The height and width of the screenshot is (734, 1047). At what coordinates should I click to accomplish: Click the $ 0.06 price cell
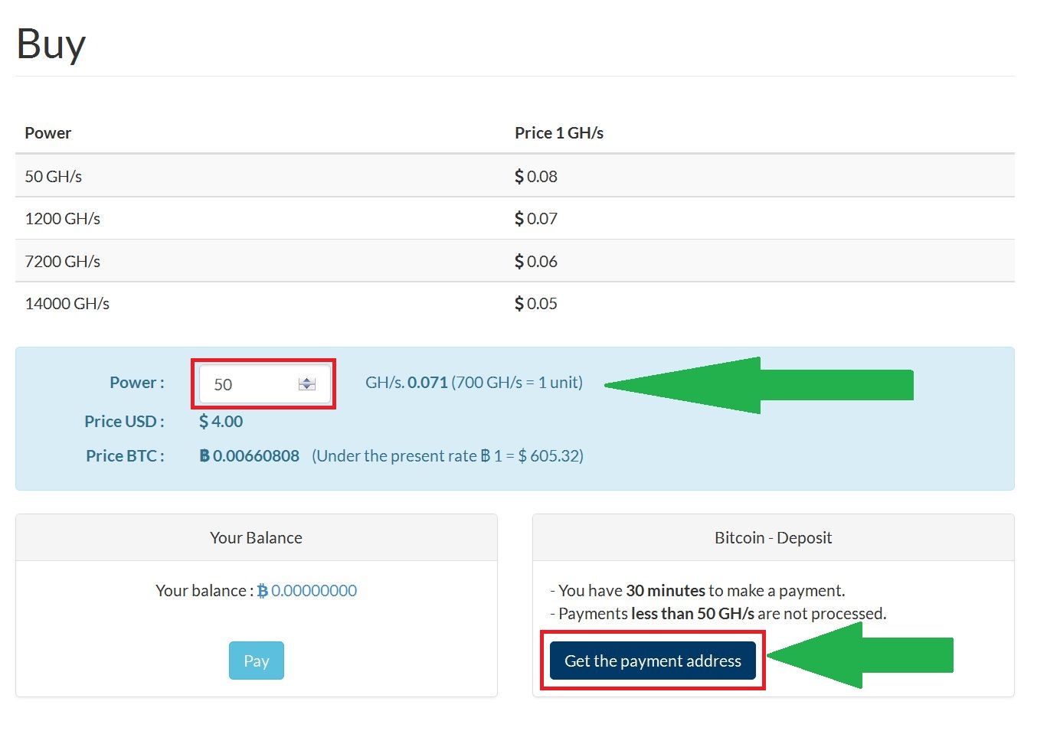click(536, 261)
